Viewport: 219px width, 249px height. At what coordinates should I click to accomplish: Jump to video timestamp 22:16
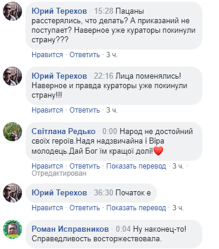point(104,76)
